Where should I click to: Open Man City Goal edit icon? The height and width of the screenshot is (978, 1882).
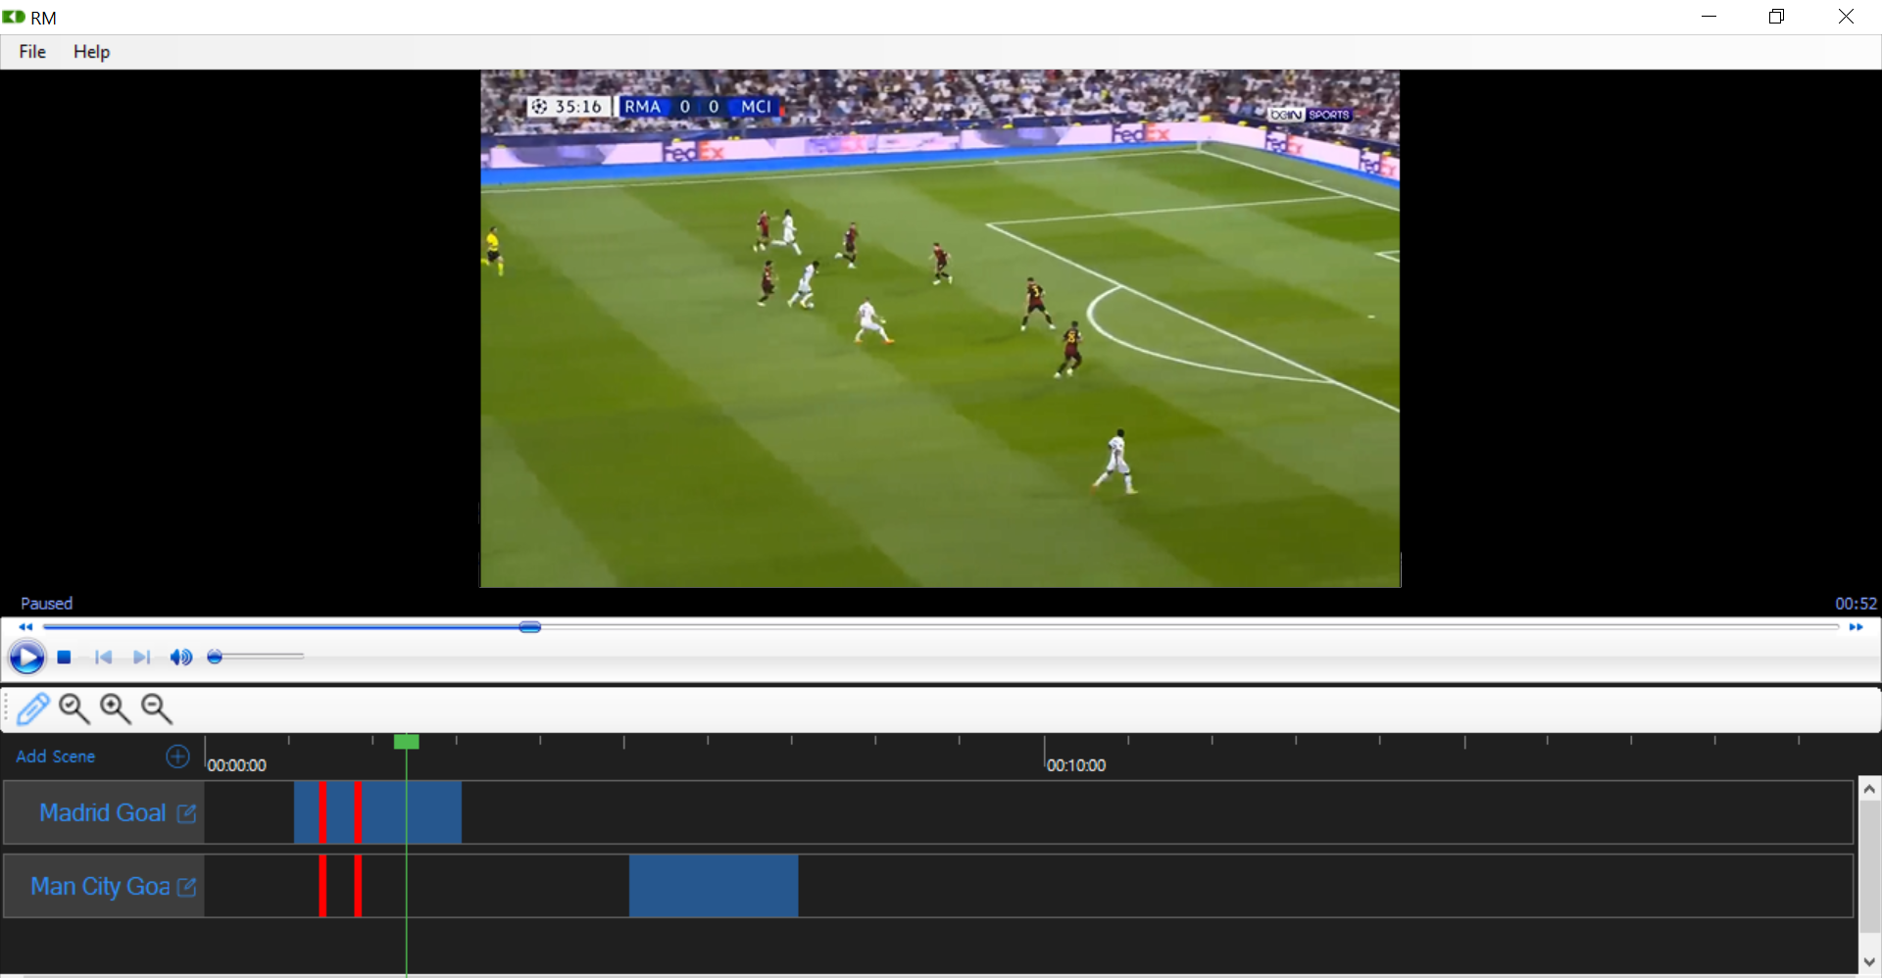[186, 887]
